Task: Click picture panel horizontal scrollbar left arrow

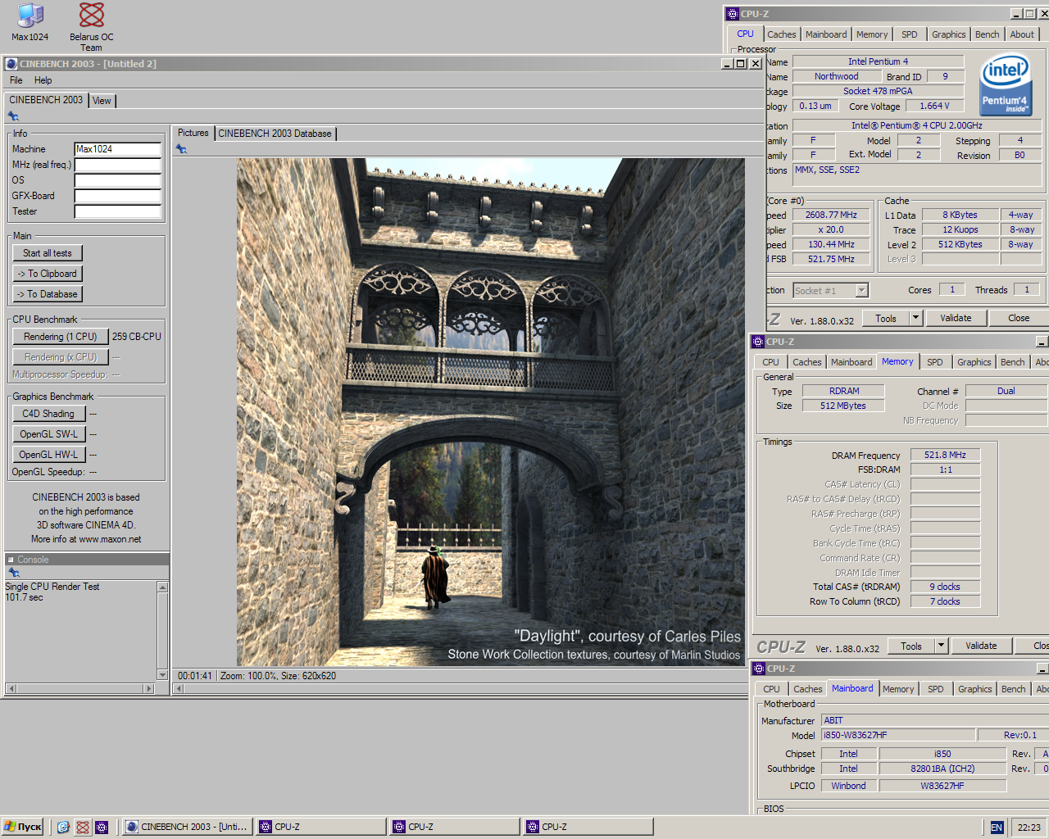Action: pos(178,688)
